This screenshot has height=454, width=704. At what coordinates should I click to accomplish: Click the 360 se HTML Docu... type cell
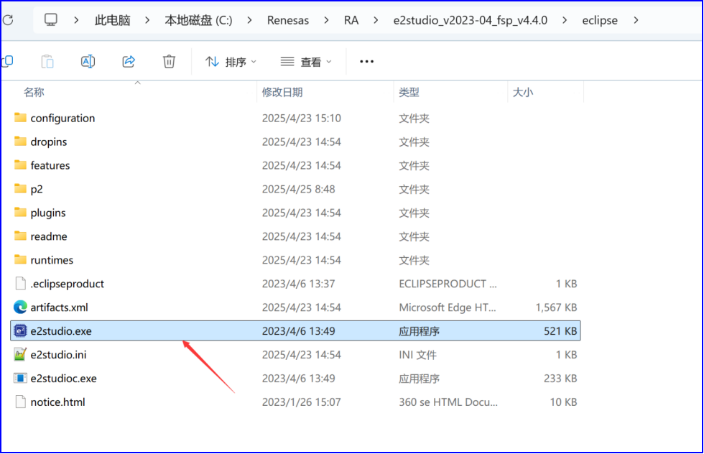[448, 402]
